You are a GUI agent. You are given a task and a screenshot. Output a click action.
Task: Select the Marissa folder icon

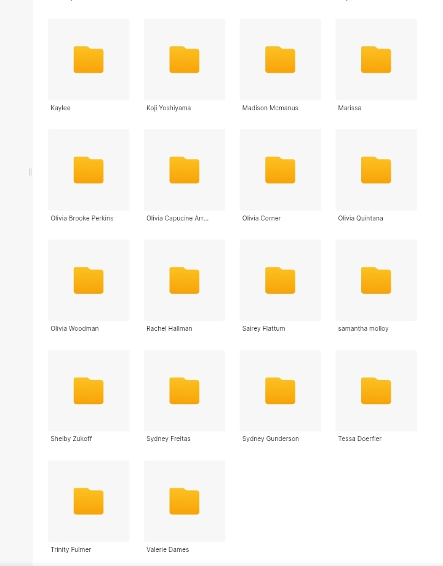pyautogui.click(x=376, y=60)
